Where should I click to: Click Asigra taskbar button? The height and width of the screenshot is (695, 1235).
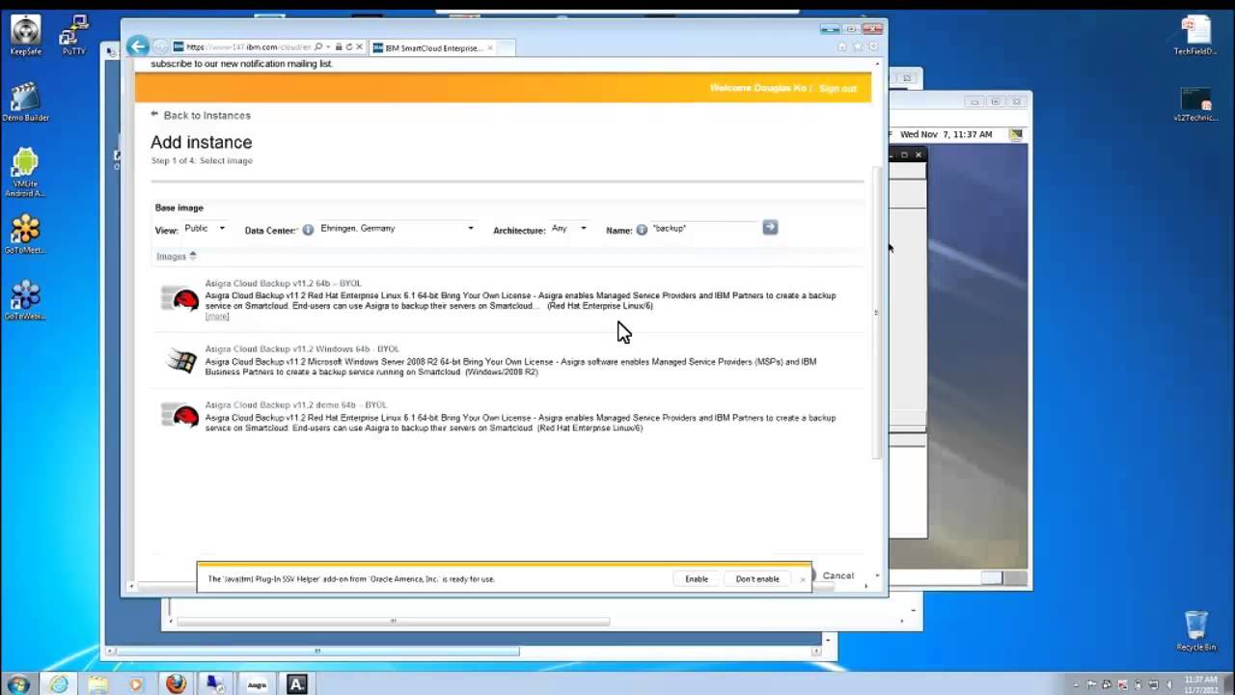click(257, 683)
